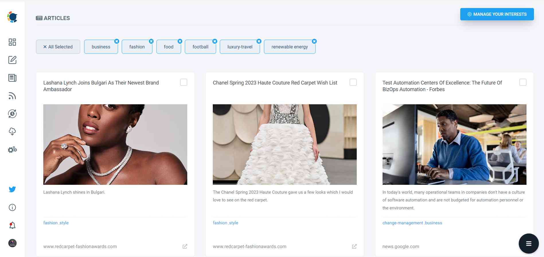This screenshot has width=544, height=257.
Task: Open the RSS feeds icon
Action: (12, 96)
